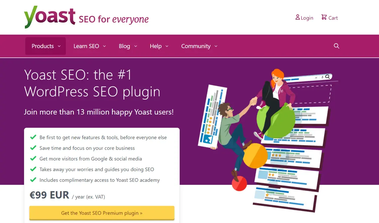This screenshot has height=223, width=379.
Task: Open the Community menu
Action: [x=199, y=46]
